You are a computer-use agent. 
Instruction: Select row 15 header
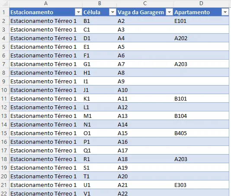point(4,133)
